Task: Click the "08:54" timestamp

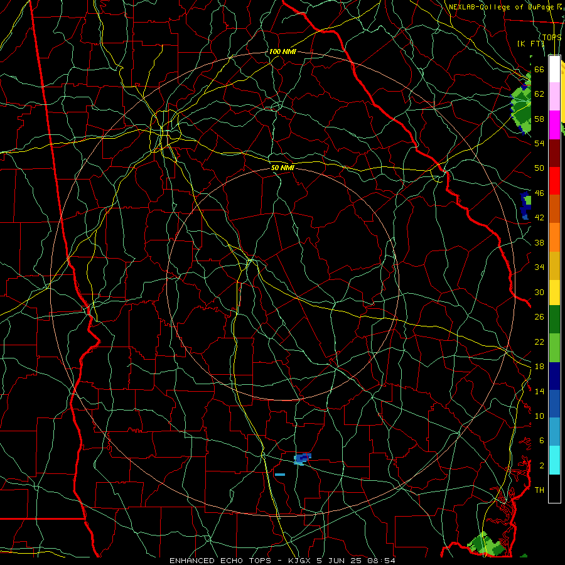Action: coord(381,561)
